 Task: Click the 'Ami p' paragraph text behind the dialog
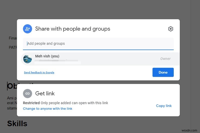tap(12, 98)
